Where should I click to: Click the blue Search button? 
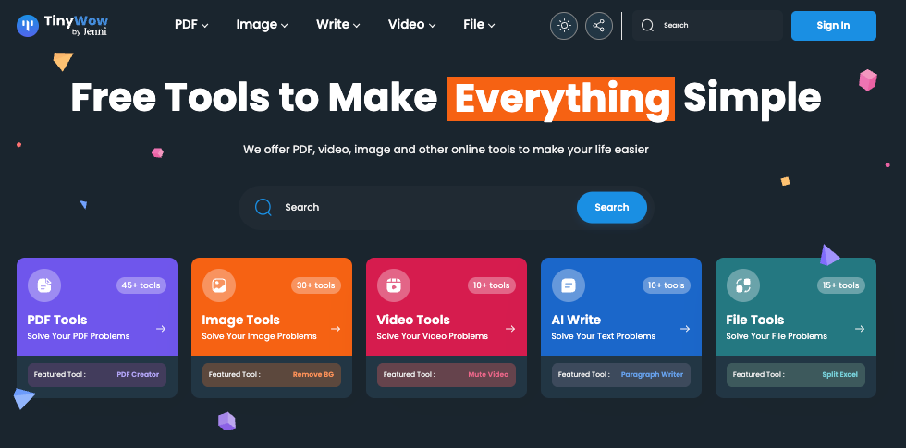pos(612,207)
